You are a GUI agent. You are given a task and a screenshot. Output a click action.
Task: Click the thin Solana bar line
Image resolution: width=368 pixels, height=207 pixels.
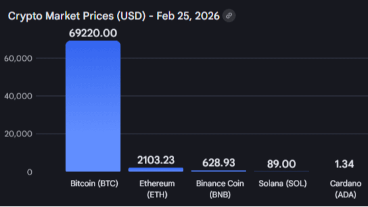point(281,171)
